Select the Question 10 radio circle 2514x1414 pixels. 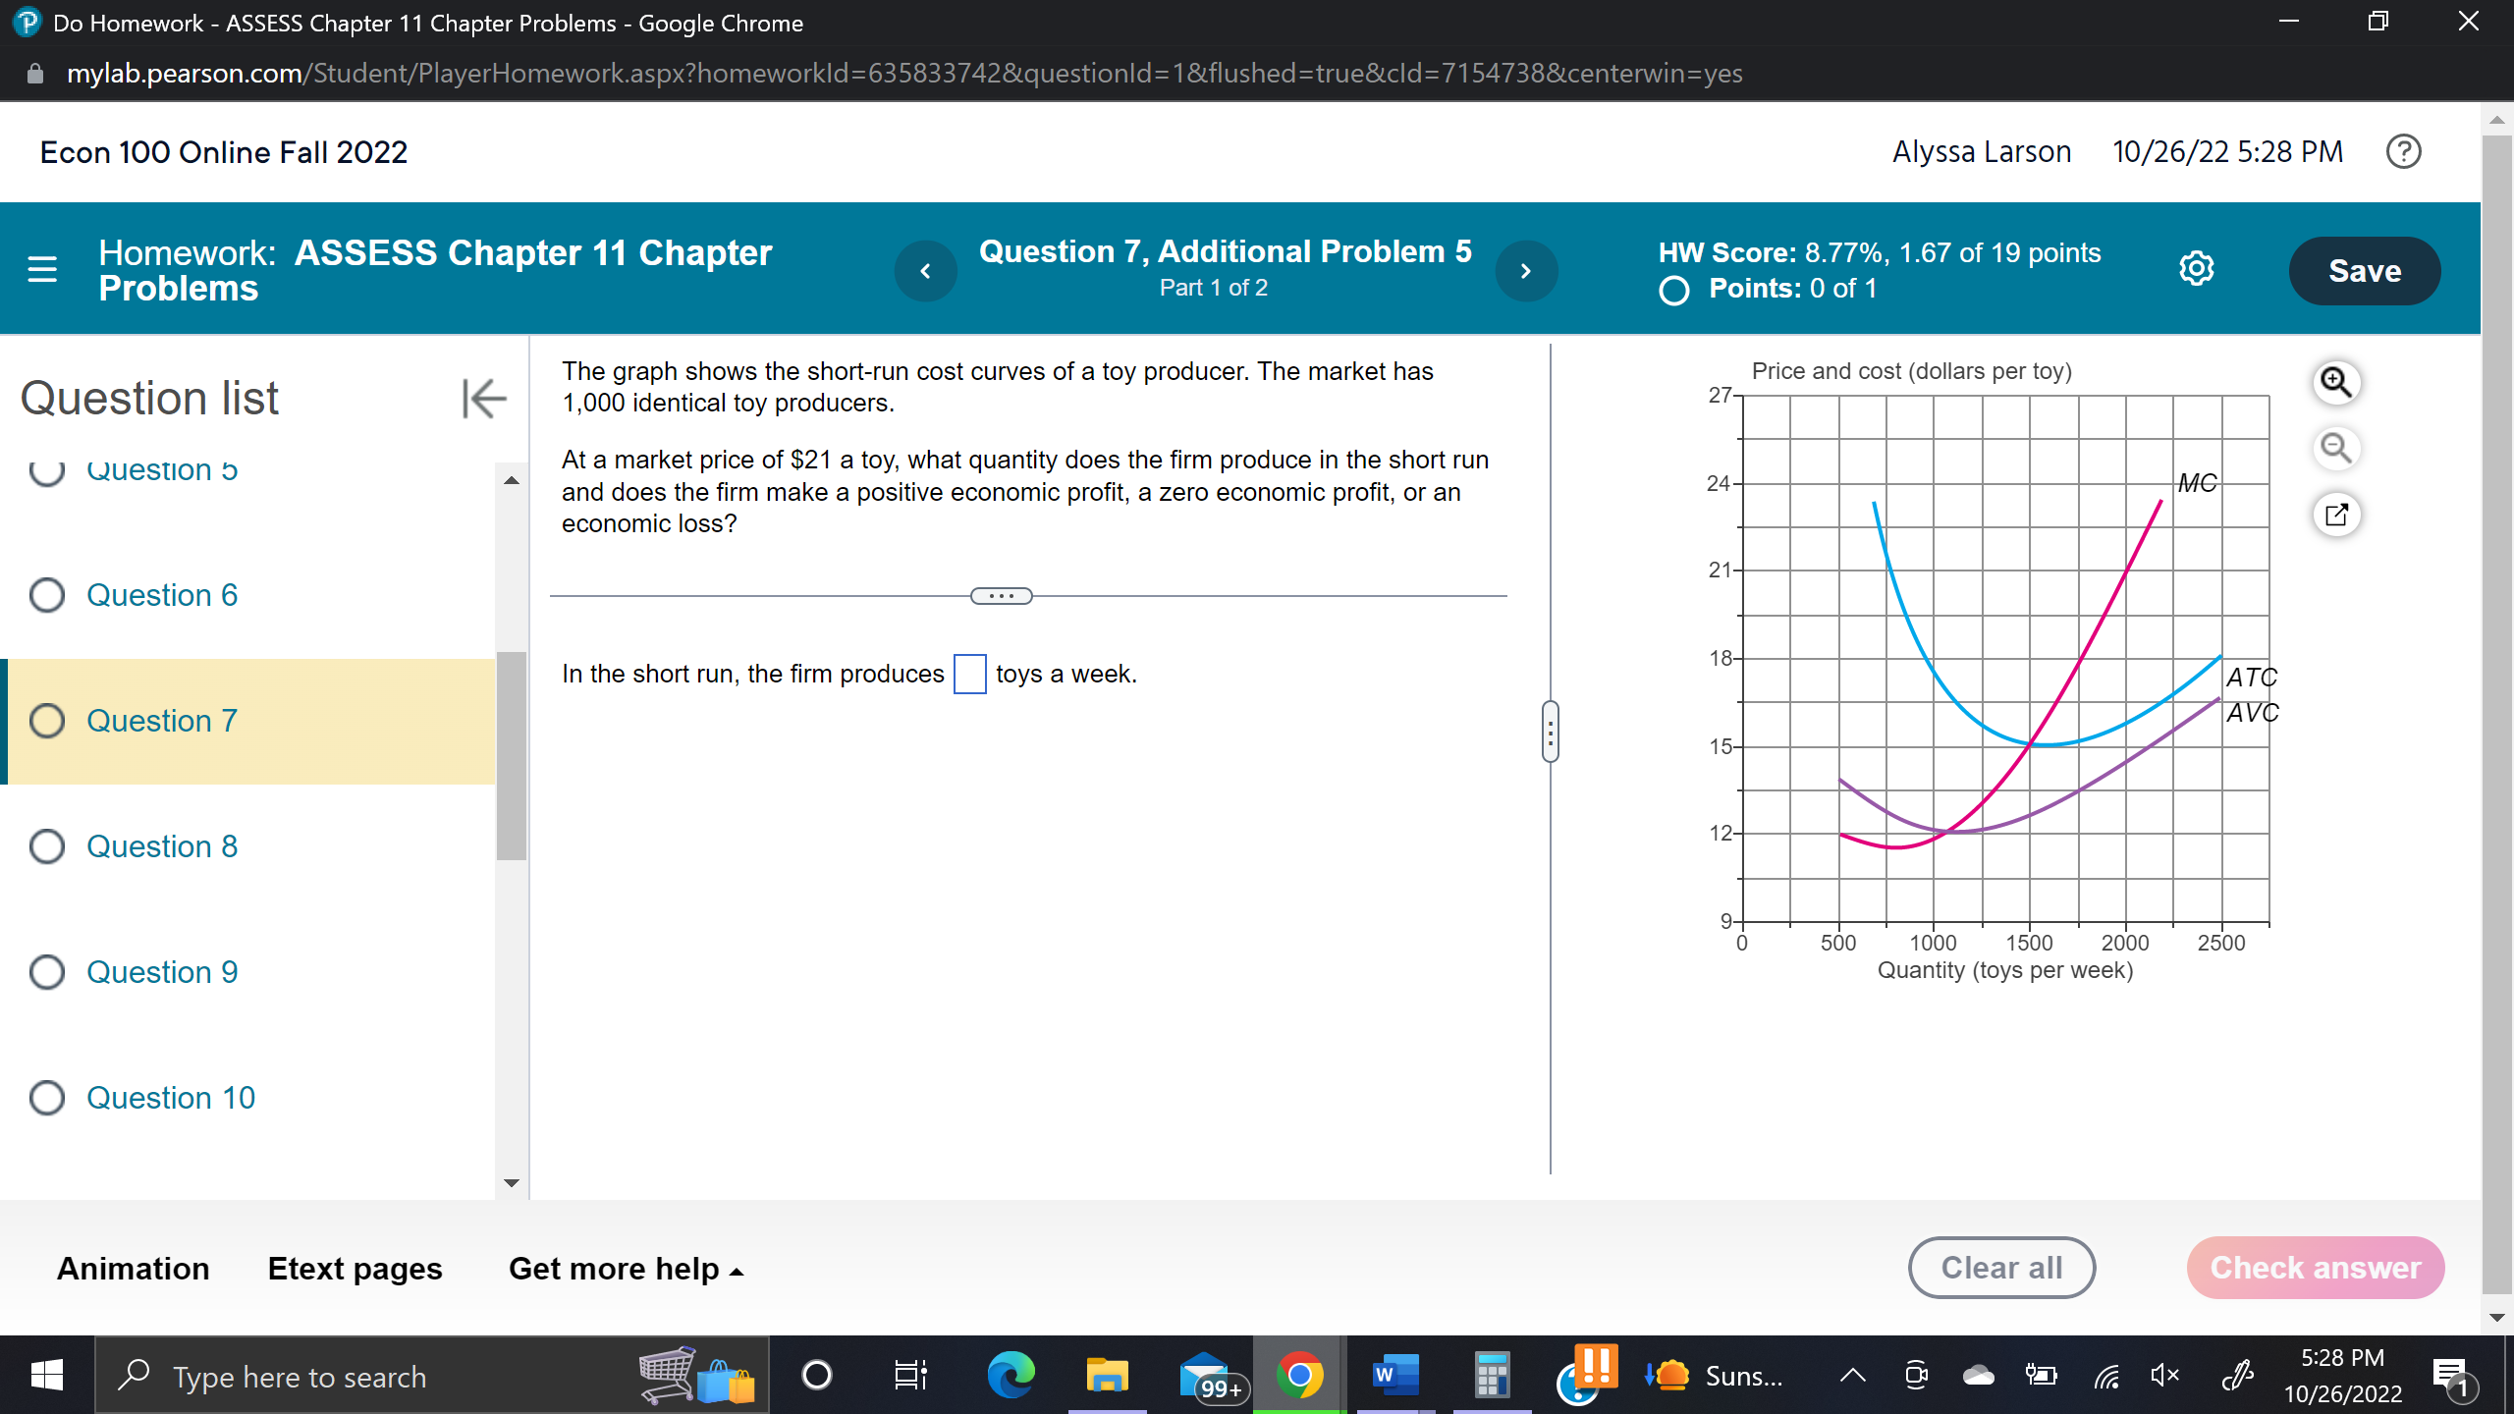pyautogui.click(x=47, y=1098)
